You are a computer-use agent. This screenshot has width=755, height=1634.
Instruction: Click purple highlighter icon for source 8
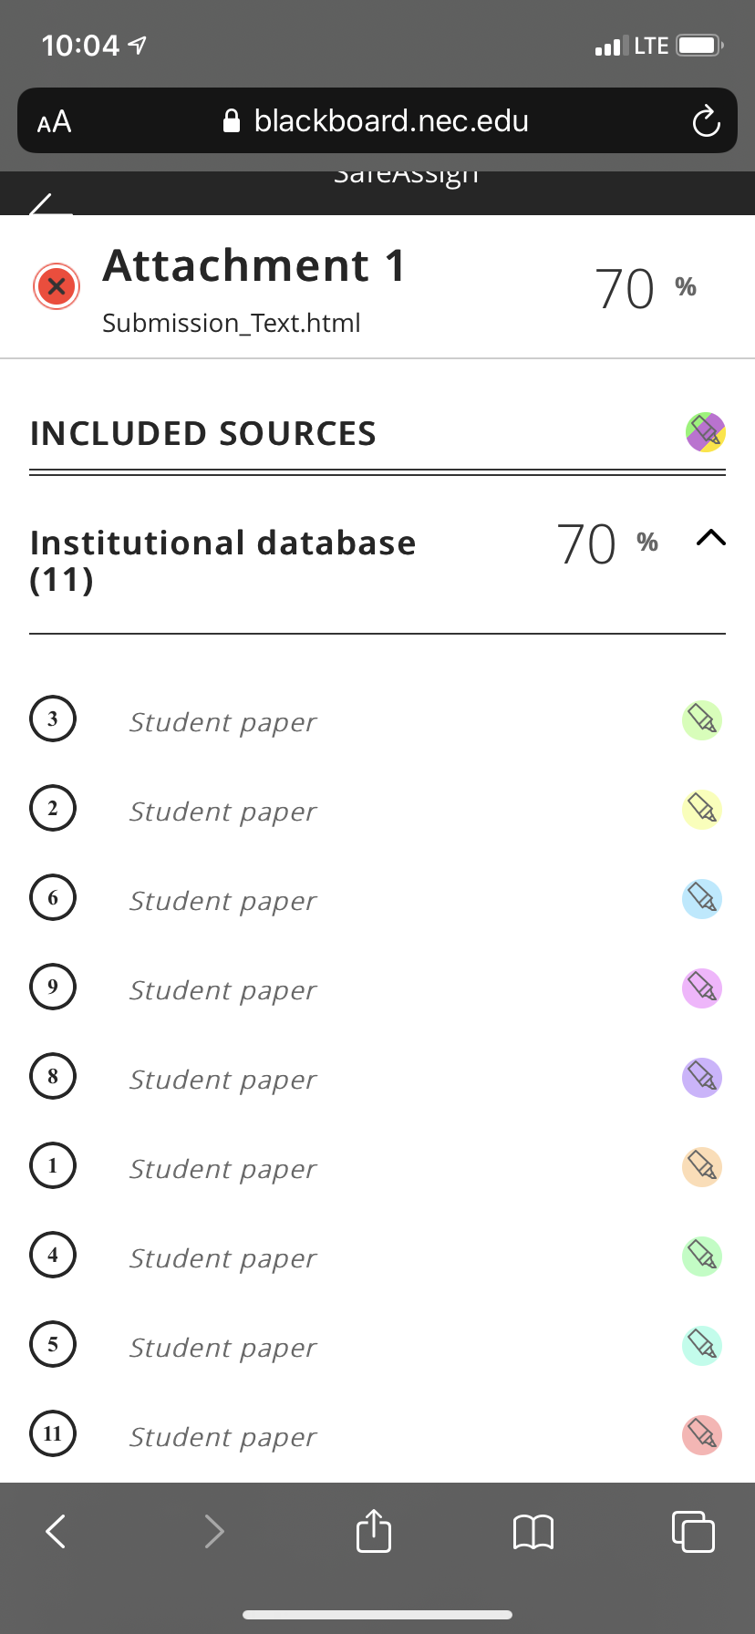pos(702,1078)
